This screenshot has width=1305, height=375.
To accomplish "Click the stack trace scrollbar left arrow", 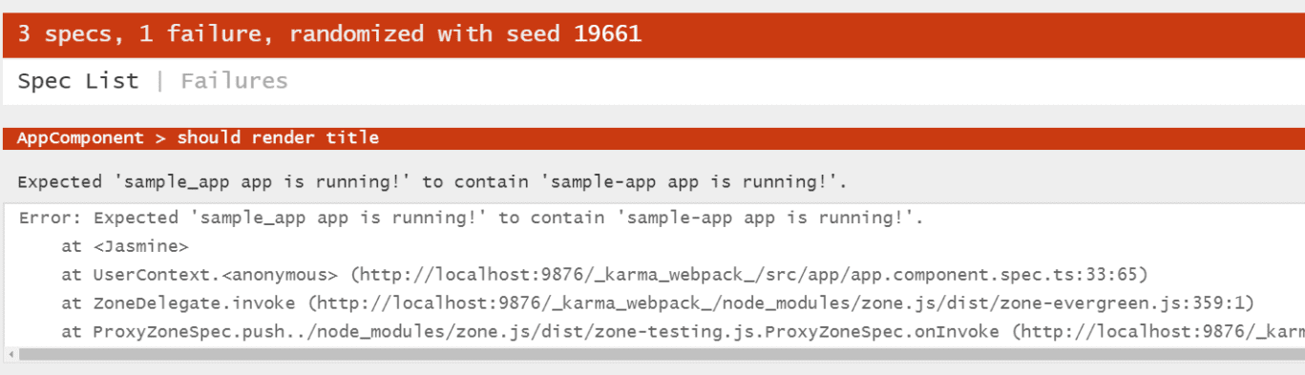I will [x=11, y=354].
